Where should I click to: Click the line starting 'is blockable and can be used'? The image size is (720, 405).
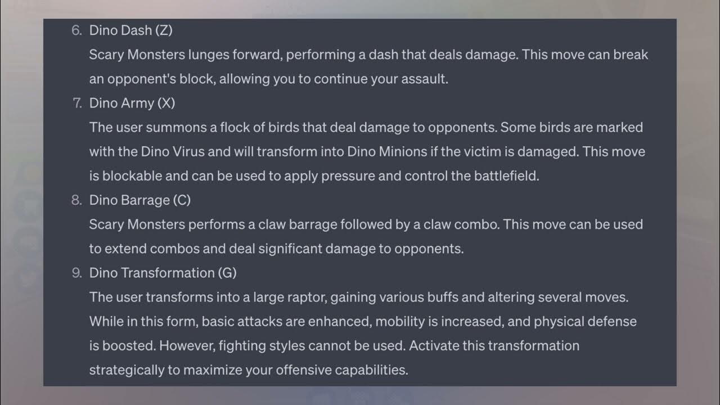[x=314, y=175]
